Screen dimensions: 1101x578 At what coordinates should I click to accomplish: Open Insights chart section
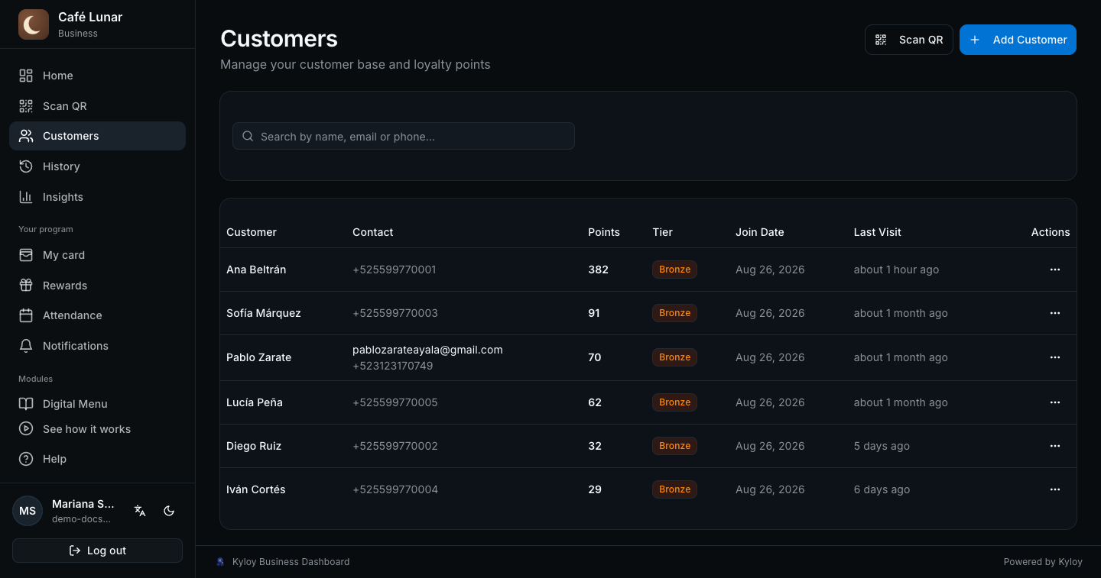(97, 197)
